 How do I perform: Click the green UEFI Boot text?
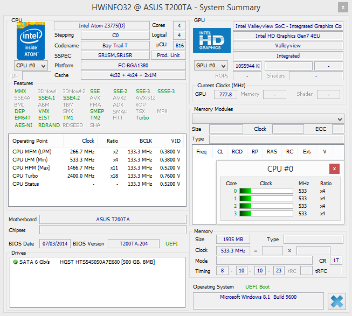[x=258, y=287]
